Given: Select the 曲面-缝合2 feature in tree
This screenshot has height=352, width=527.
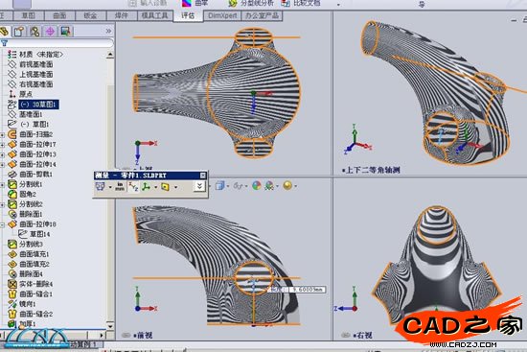Looking at the screenshot, I should coord(36,314).
